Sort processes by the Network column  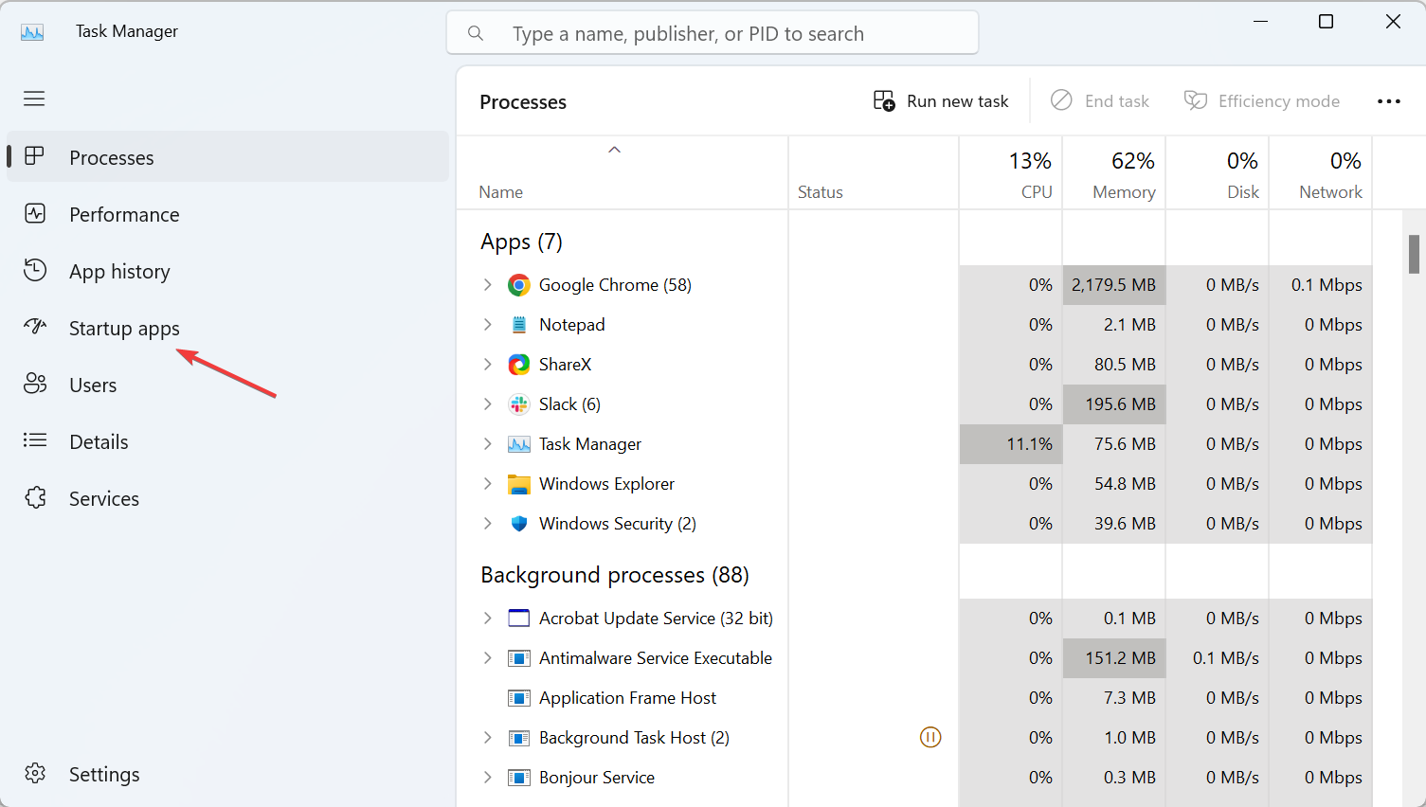(x=1321, y=172)
